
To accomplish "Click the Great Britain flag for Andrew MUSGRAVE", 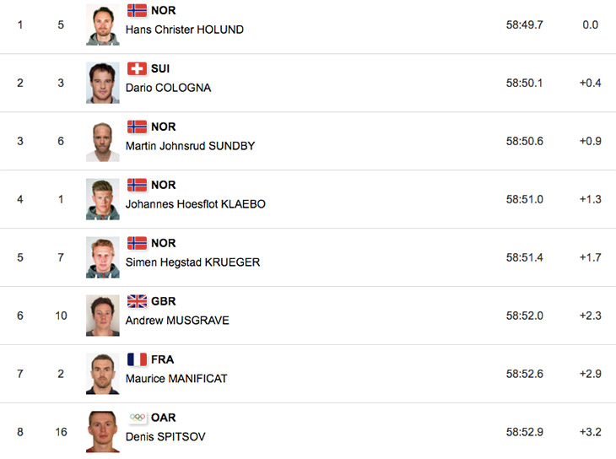I will pos(137,301).
